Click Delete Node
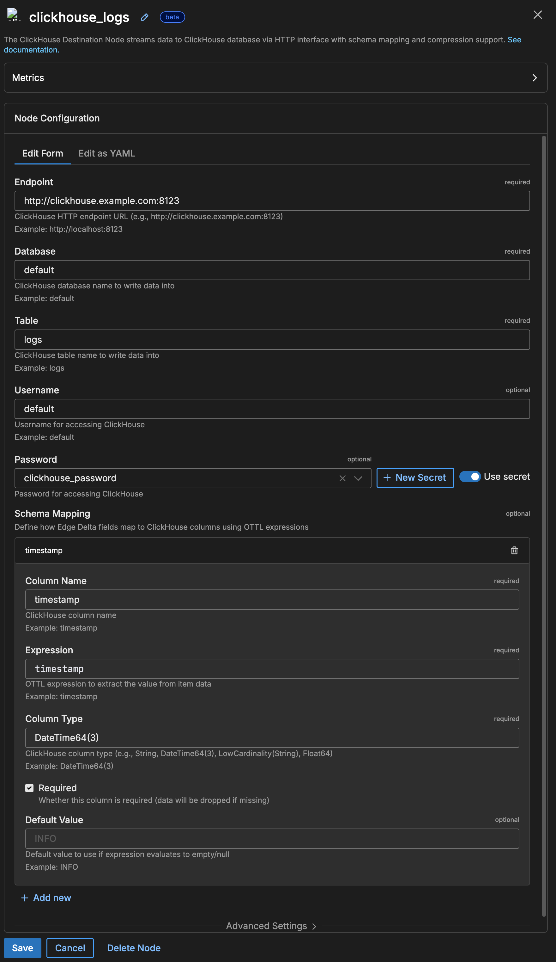Screen dimensions: 556x962 [133, 948]
